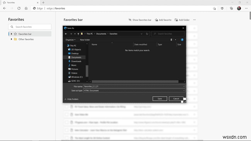Go back in the Edge browser
This screenshot has width=251, height=141.
click(x=5, y=8)
